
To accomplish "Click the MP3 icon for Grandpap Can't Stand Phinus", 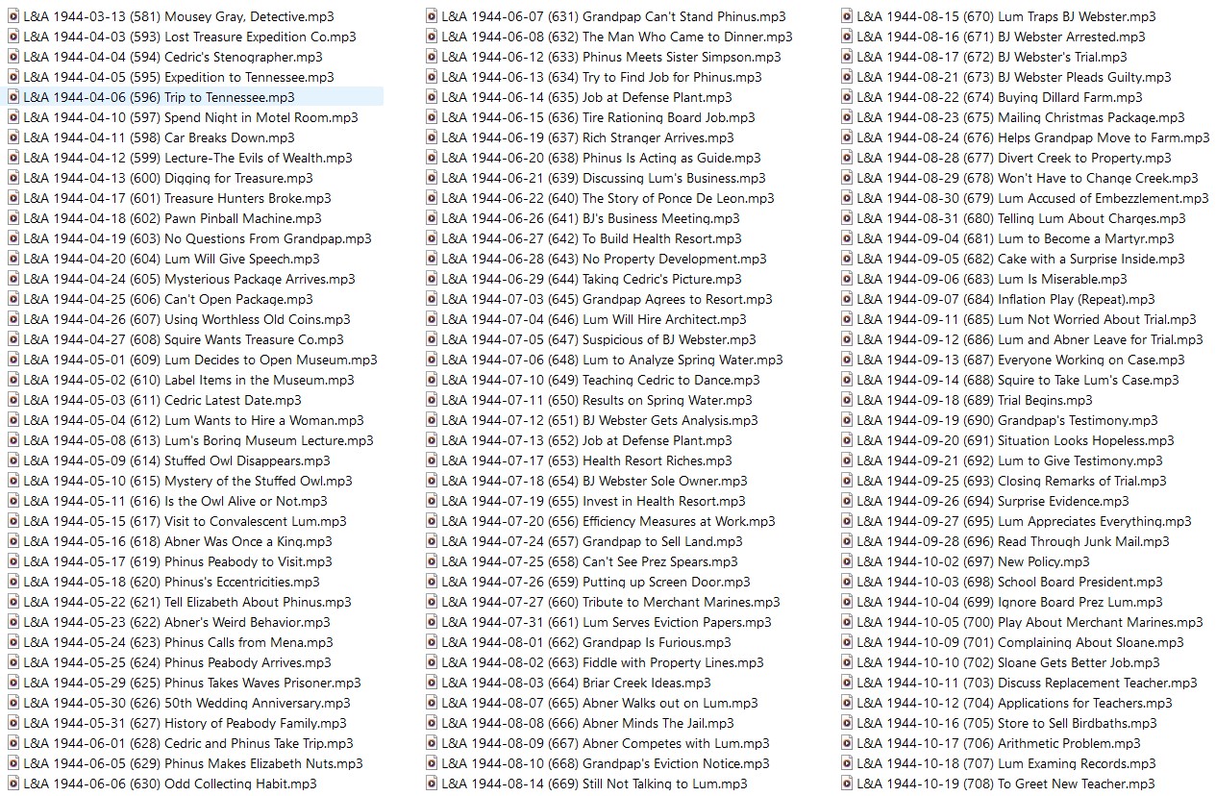I will (432, 16).
